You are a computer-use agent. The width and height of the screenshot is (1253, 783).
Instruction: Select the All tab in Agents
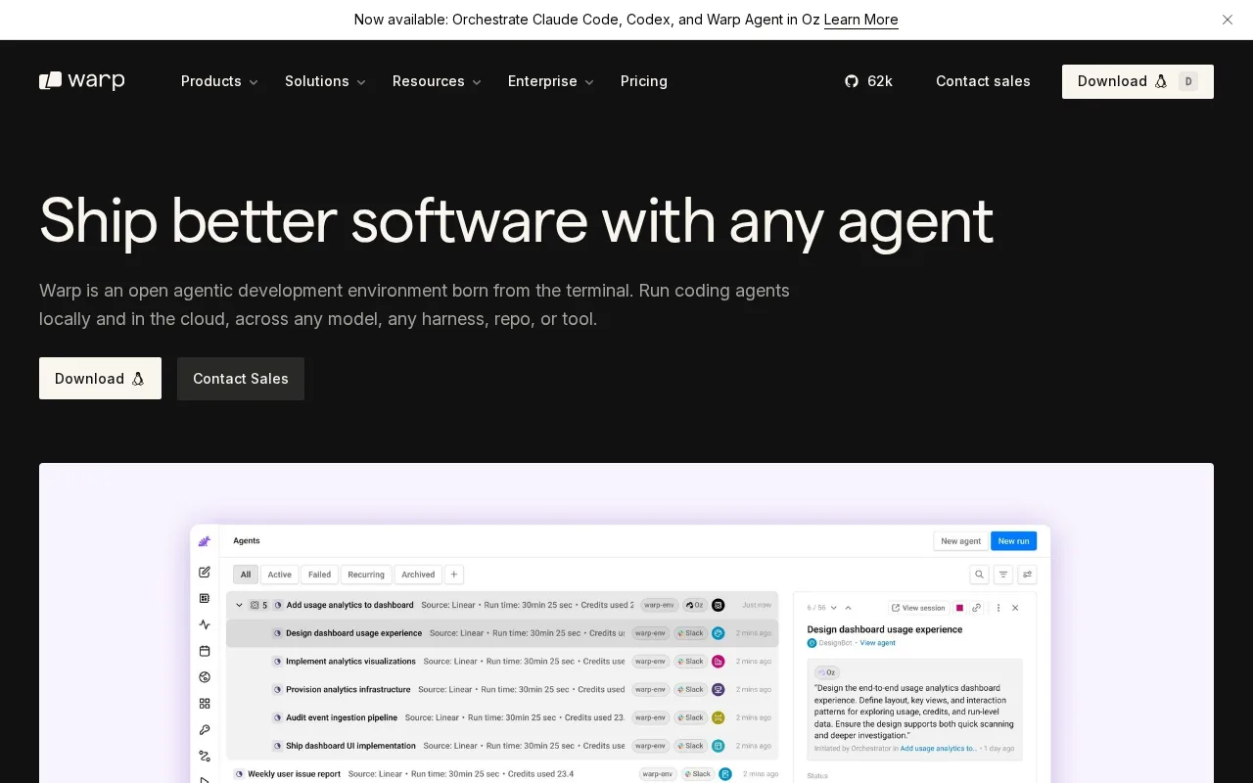pos(246,575)
